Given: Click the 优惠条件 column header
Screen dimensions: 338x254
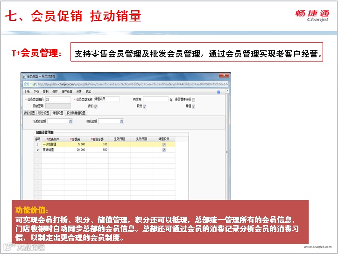Looking at the screenshot, I should click(x=53, y=139).
